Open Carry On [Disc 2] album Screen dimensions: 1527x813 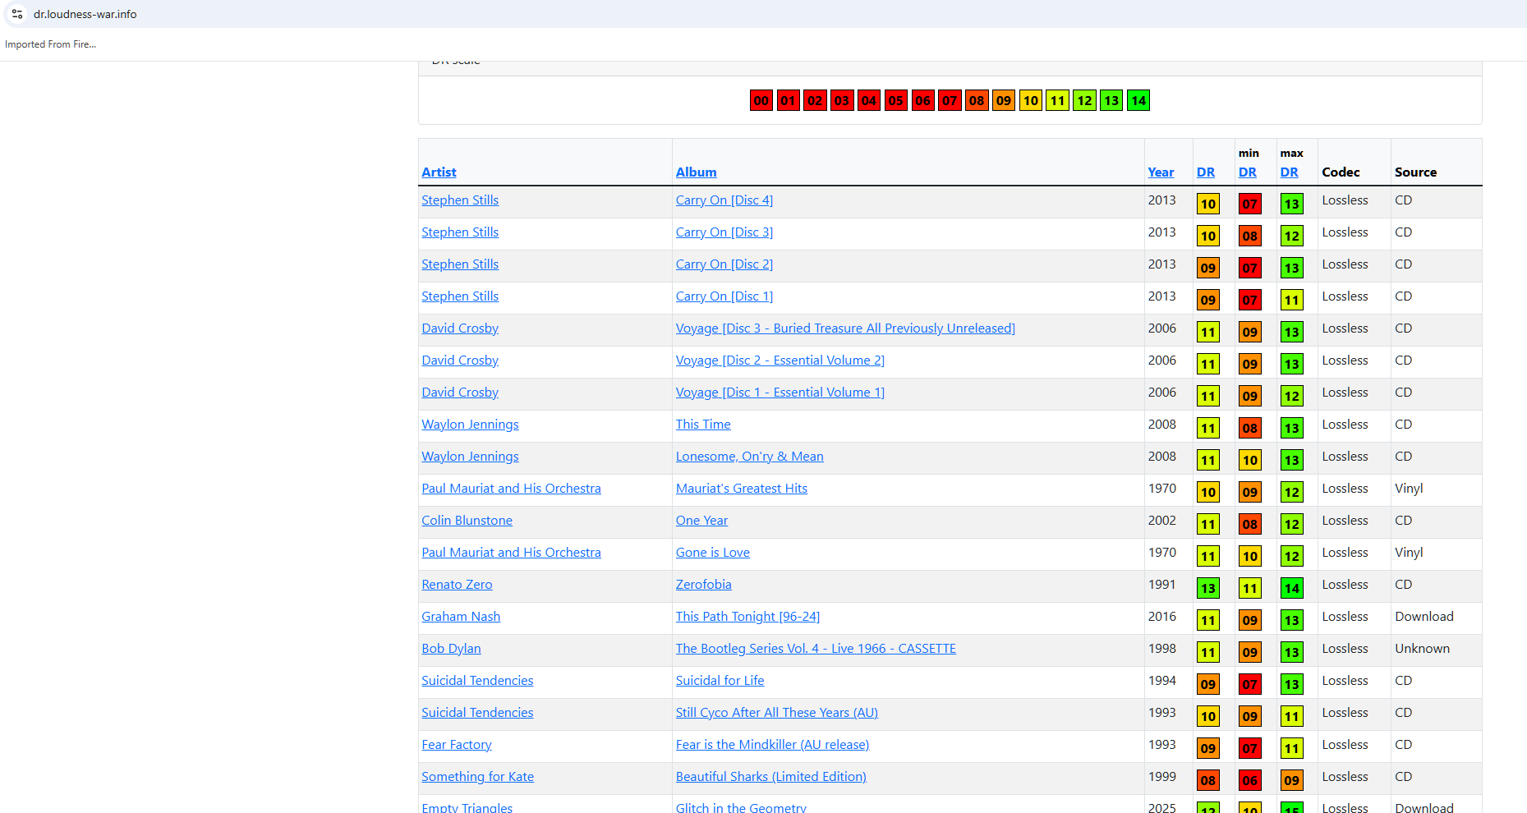724,264
